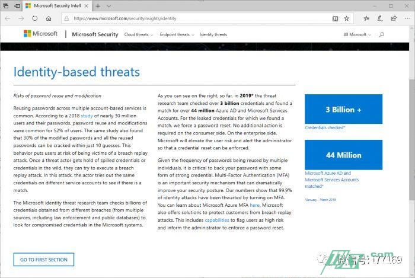This screenshot has width=415, height=278.
Task: Click the Microsoft Security heading link
Action: [95, 34]
